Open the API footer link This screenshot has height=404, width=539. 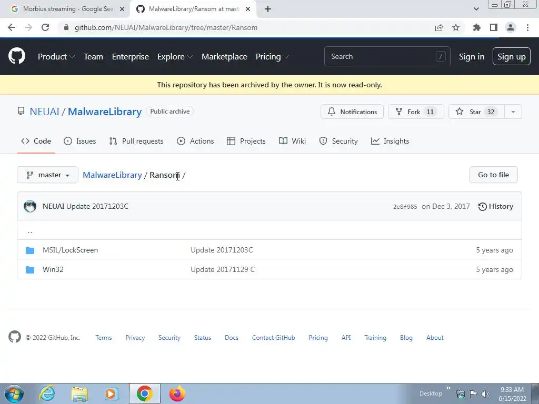point(346,338)
